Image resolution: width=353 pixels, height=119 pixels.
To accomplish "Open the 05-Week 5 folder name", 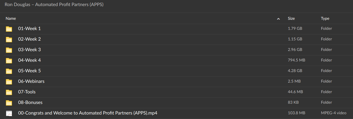I will [x=29, y=71].
